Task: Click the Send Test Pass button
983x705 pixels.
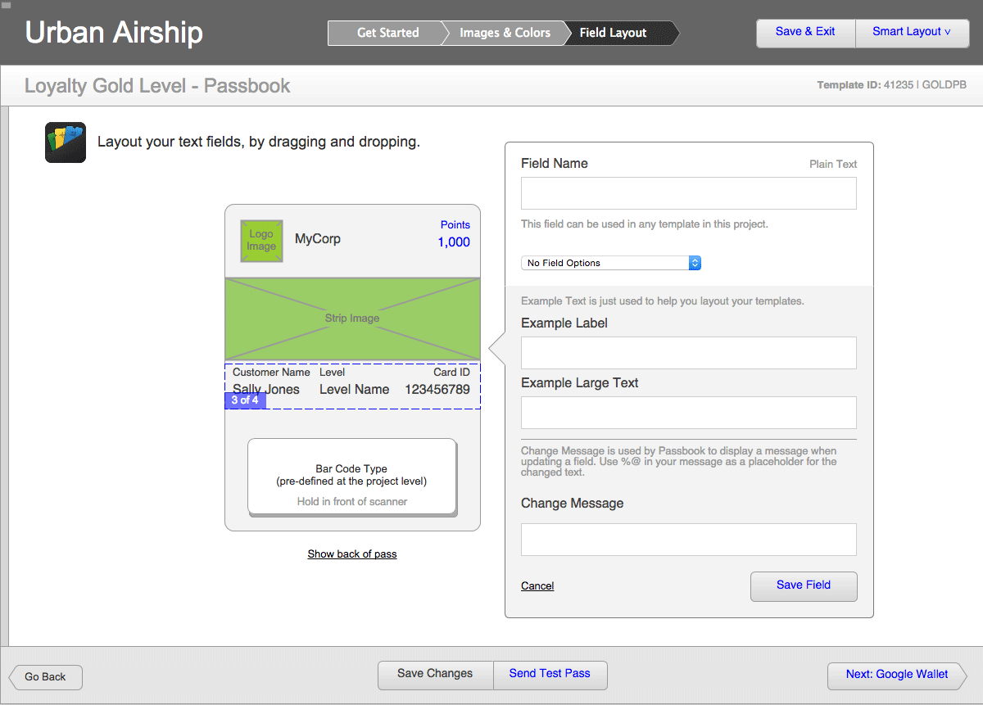Action: [x=550, y=674]
